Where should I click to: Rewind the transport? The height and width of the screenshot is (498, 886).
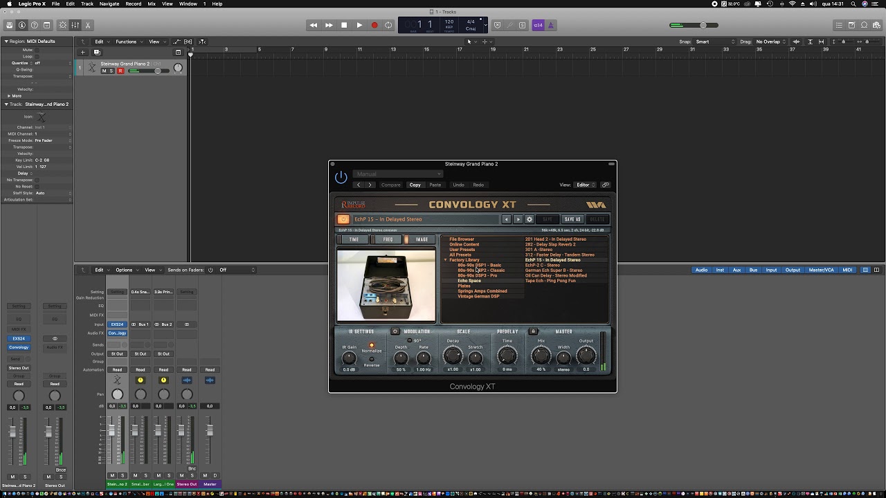pyautogui.click(x=314, y=26)
